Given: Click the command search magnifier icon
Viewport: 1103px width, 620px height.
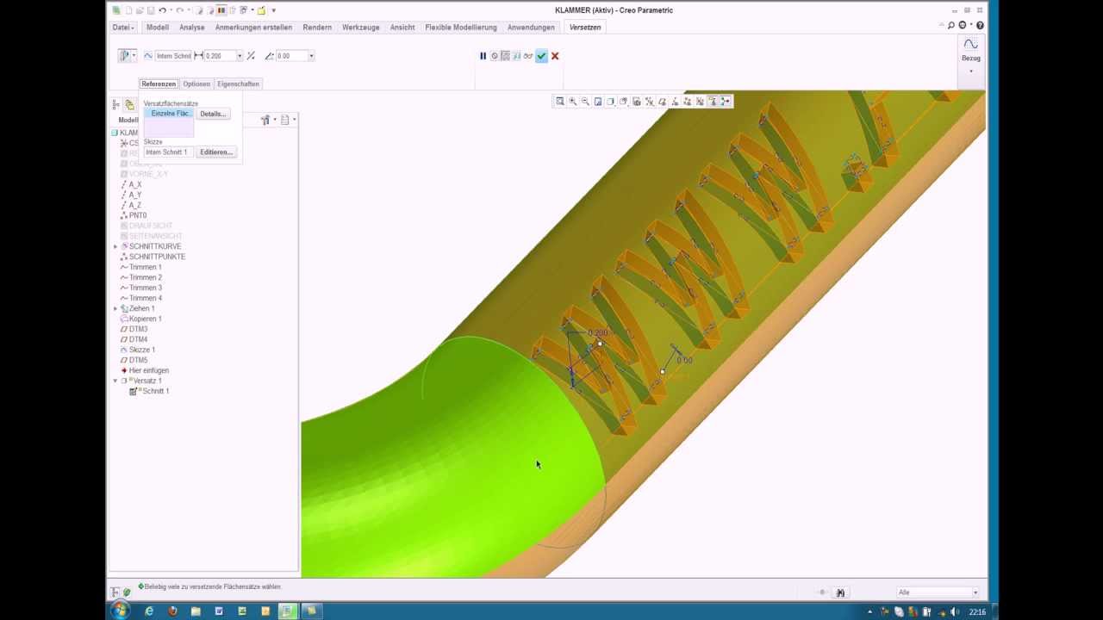Looking at the screenshot, I should [951, 26].
